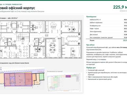
Task: Click the paragraph starting 'Планування за дизайн-проєктом'
Action: click(x=107, y=55)
